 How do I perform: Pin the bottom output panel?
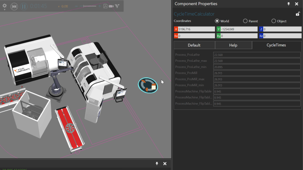[x=157, y=164]
